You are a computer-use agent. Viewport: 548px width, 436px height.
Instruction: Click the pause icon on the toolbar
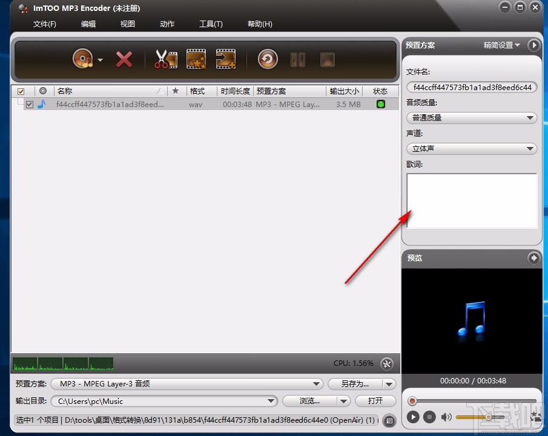[x=298, y=59]
